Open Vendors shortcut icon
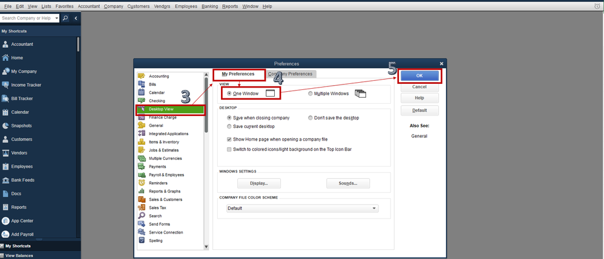 5,153
